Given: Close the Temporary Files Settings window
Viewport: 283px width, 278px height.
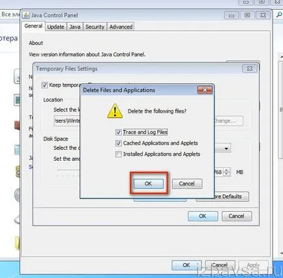Looking at the screenshot, I should click(250, 68).
